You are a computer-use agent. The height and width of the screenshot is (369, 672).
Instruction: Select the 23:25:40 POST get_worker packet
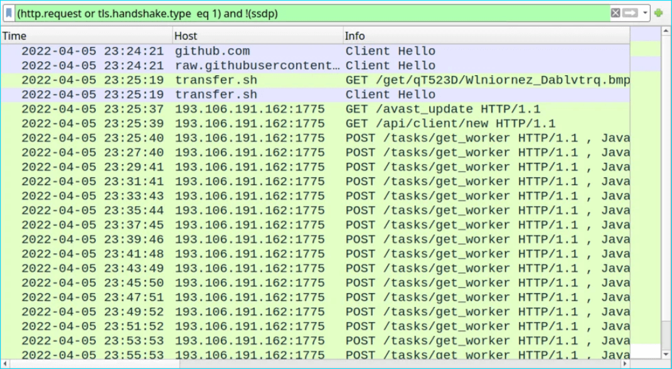click(x=314, y=138)
